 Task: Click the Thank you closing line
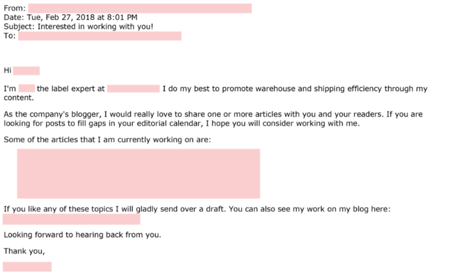(x=24, y=251)
